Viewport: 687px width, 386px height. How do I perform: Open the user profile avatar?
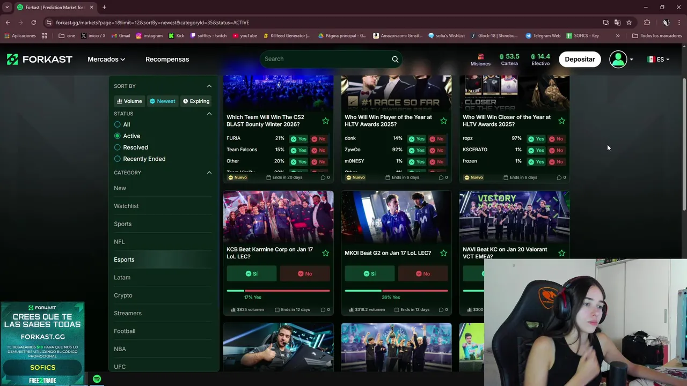pos(618,59)
